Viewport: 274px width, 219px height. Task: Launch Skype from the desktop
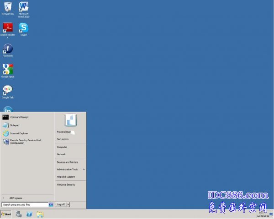[x=24, y=28]
